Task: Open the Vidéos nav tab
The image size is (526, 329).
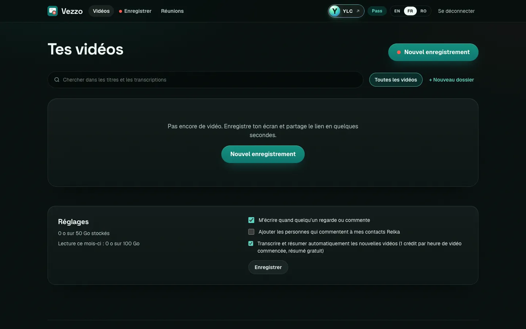Action: (101, 11)
